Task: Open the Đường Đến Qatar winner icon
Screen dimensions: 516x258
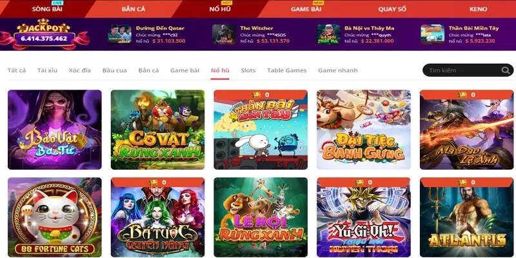Action: click(120, 34)
